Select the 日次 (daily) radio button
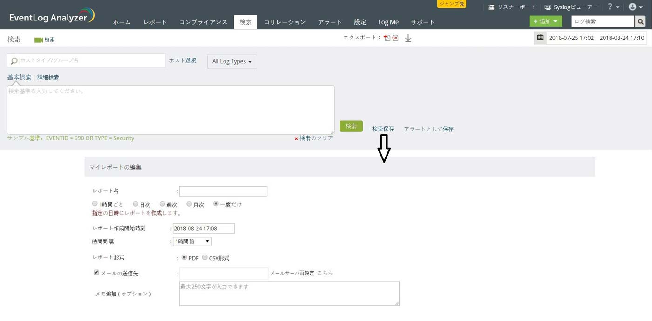This screenshot has width=652, height=321. tap(136, 204)
